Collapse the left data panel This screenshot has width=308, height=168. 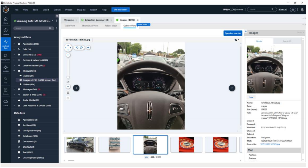point(57,16)
